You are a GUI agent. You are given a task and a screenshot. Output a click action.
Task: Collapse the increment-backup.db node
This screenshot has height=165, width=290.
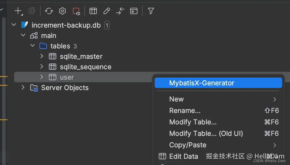pos(14,25)
